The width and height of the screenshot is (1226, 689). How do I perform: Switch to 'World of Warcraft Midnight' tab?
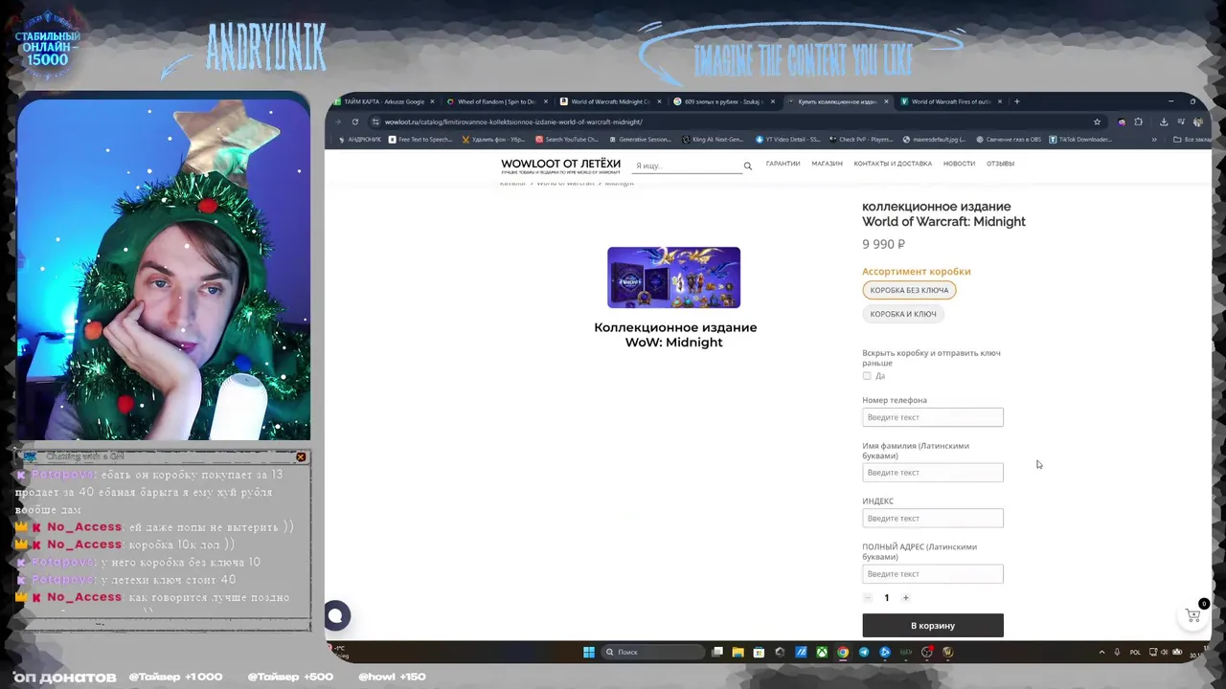click(609, 101)
